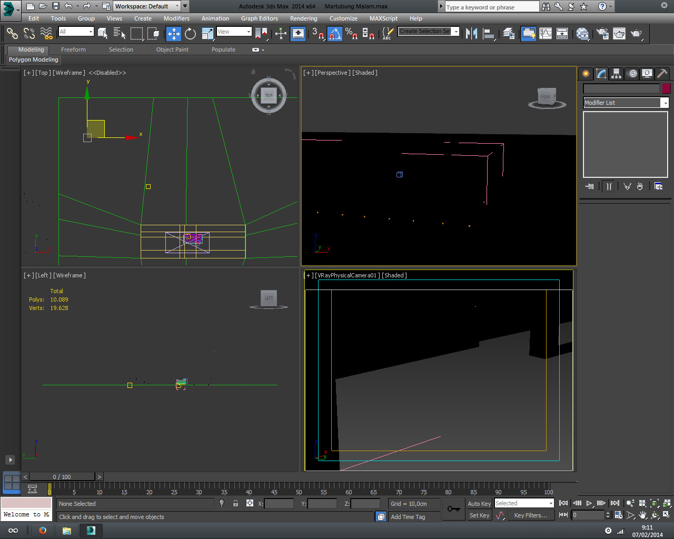Viewport: 674px width, 539px height.
Task: Toggle the Percent Snap button
Action: tap(351, 34)
